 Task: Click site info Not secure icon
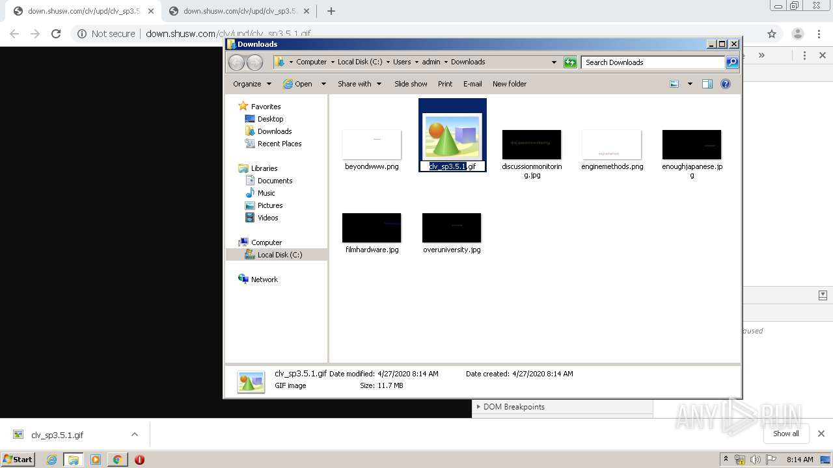[x=82, y=34]
